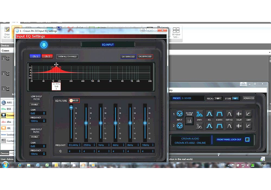
Task: Click the 16kHz band gain slider handle
Action: click(x=145, y=123)
